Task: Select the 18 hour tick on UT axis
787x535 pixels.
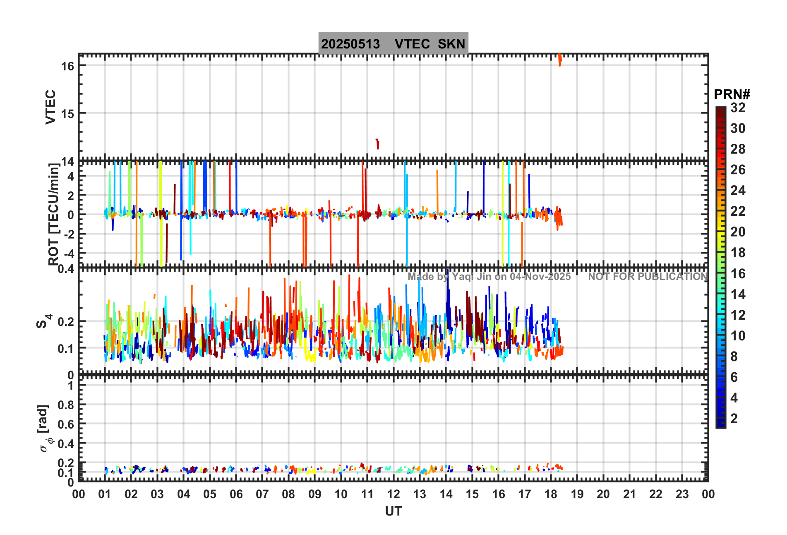Action: 551,494
